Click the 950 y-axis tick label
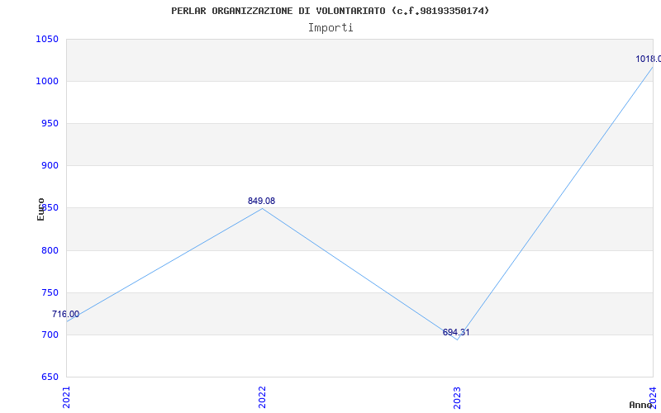The height and width of the screenshot is (413, 661). pos(50,123)
